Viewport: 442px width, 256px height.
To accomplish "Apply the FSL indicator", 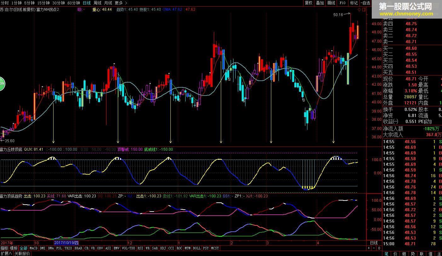I will 59,248.
